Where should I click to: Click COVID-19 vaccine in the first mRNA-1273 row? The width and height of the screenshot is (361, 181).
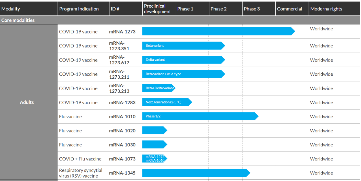coord(78,32)
